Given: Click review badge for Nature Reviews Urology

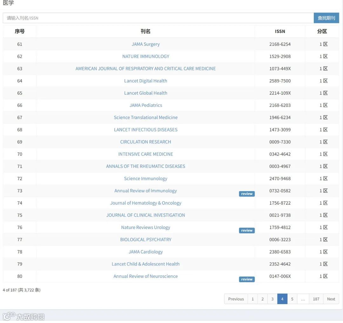Looking at the screenshot, I should pyautogui.click(x=247, y=230).
